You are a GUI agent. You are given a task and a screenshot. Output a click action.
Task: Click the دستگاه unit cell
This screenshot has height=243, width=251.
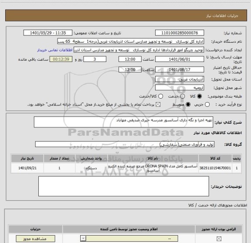(91, 168)
